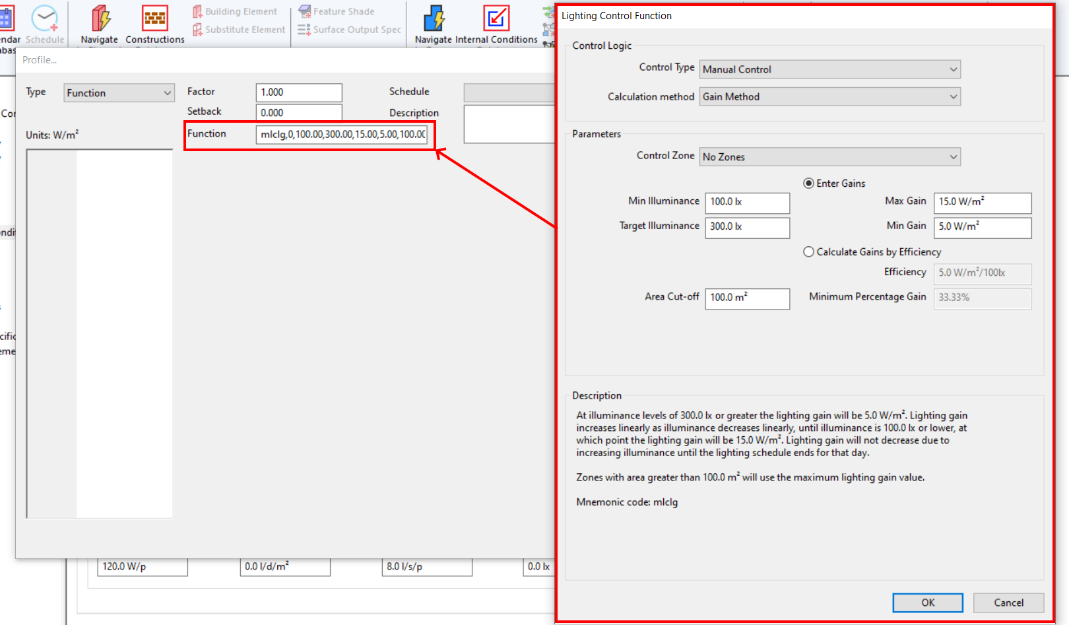Click the Max Gain field

(x=983, y=203)
